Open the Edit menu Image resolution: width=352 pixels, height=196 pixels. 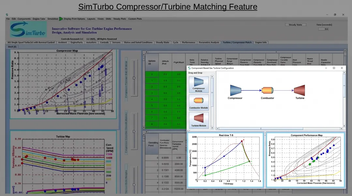click(14, 19)
